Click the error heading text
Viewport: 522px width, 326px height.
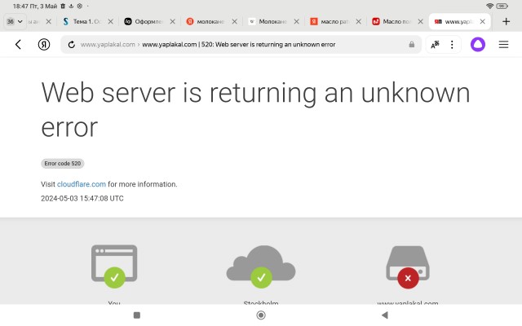click(255, 109)
